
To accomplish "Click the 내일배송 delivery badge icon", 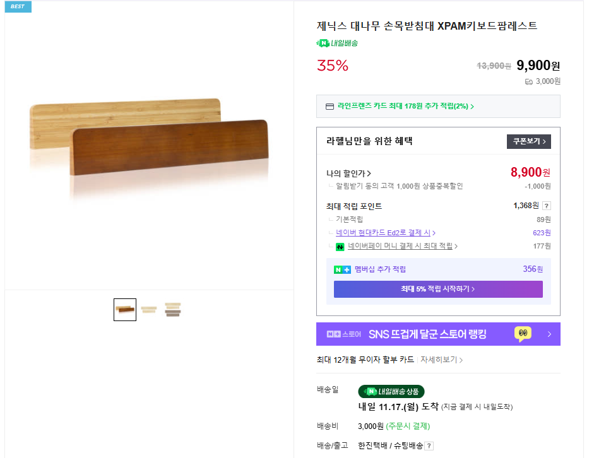I will [323, 44].
